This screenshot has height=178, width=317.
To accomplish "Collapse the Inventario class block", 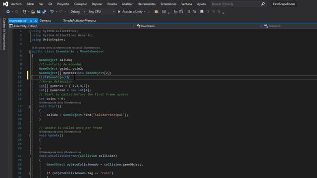I will [30, 51].
